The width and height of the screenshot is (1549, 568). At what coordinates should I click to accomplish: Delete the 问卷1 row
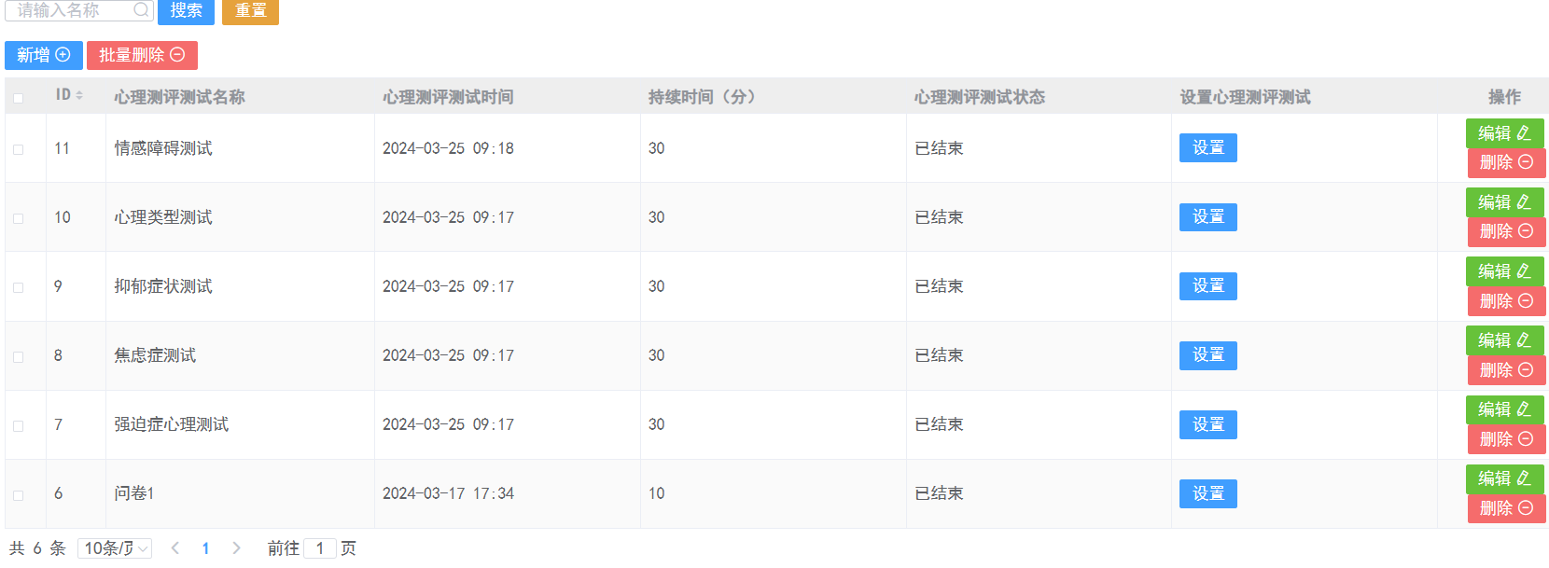pos(1506,508)
